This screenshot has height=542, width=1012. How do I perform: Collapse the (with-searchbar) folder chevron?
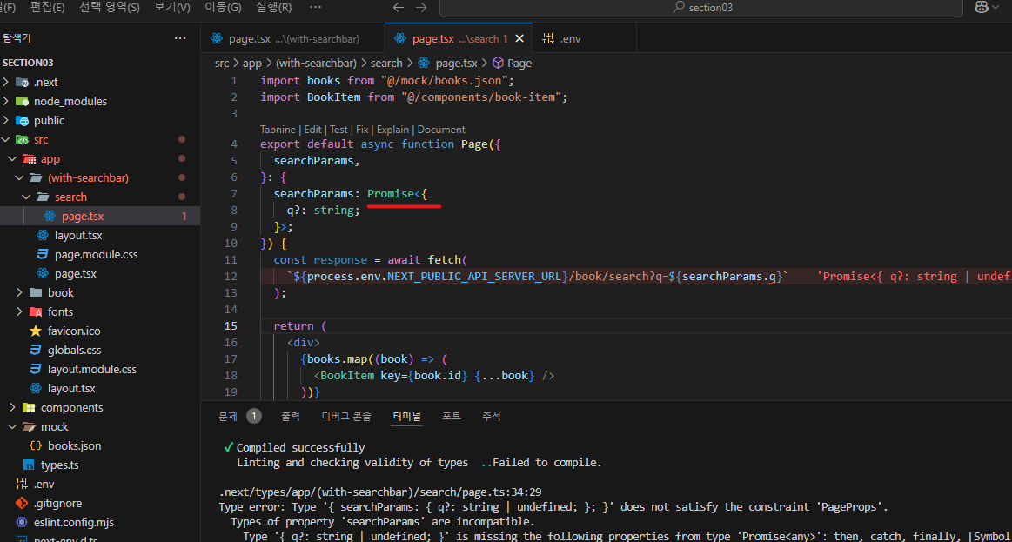(19, 178)
